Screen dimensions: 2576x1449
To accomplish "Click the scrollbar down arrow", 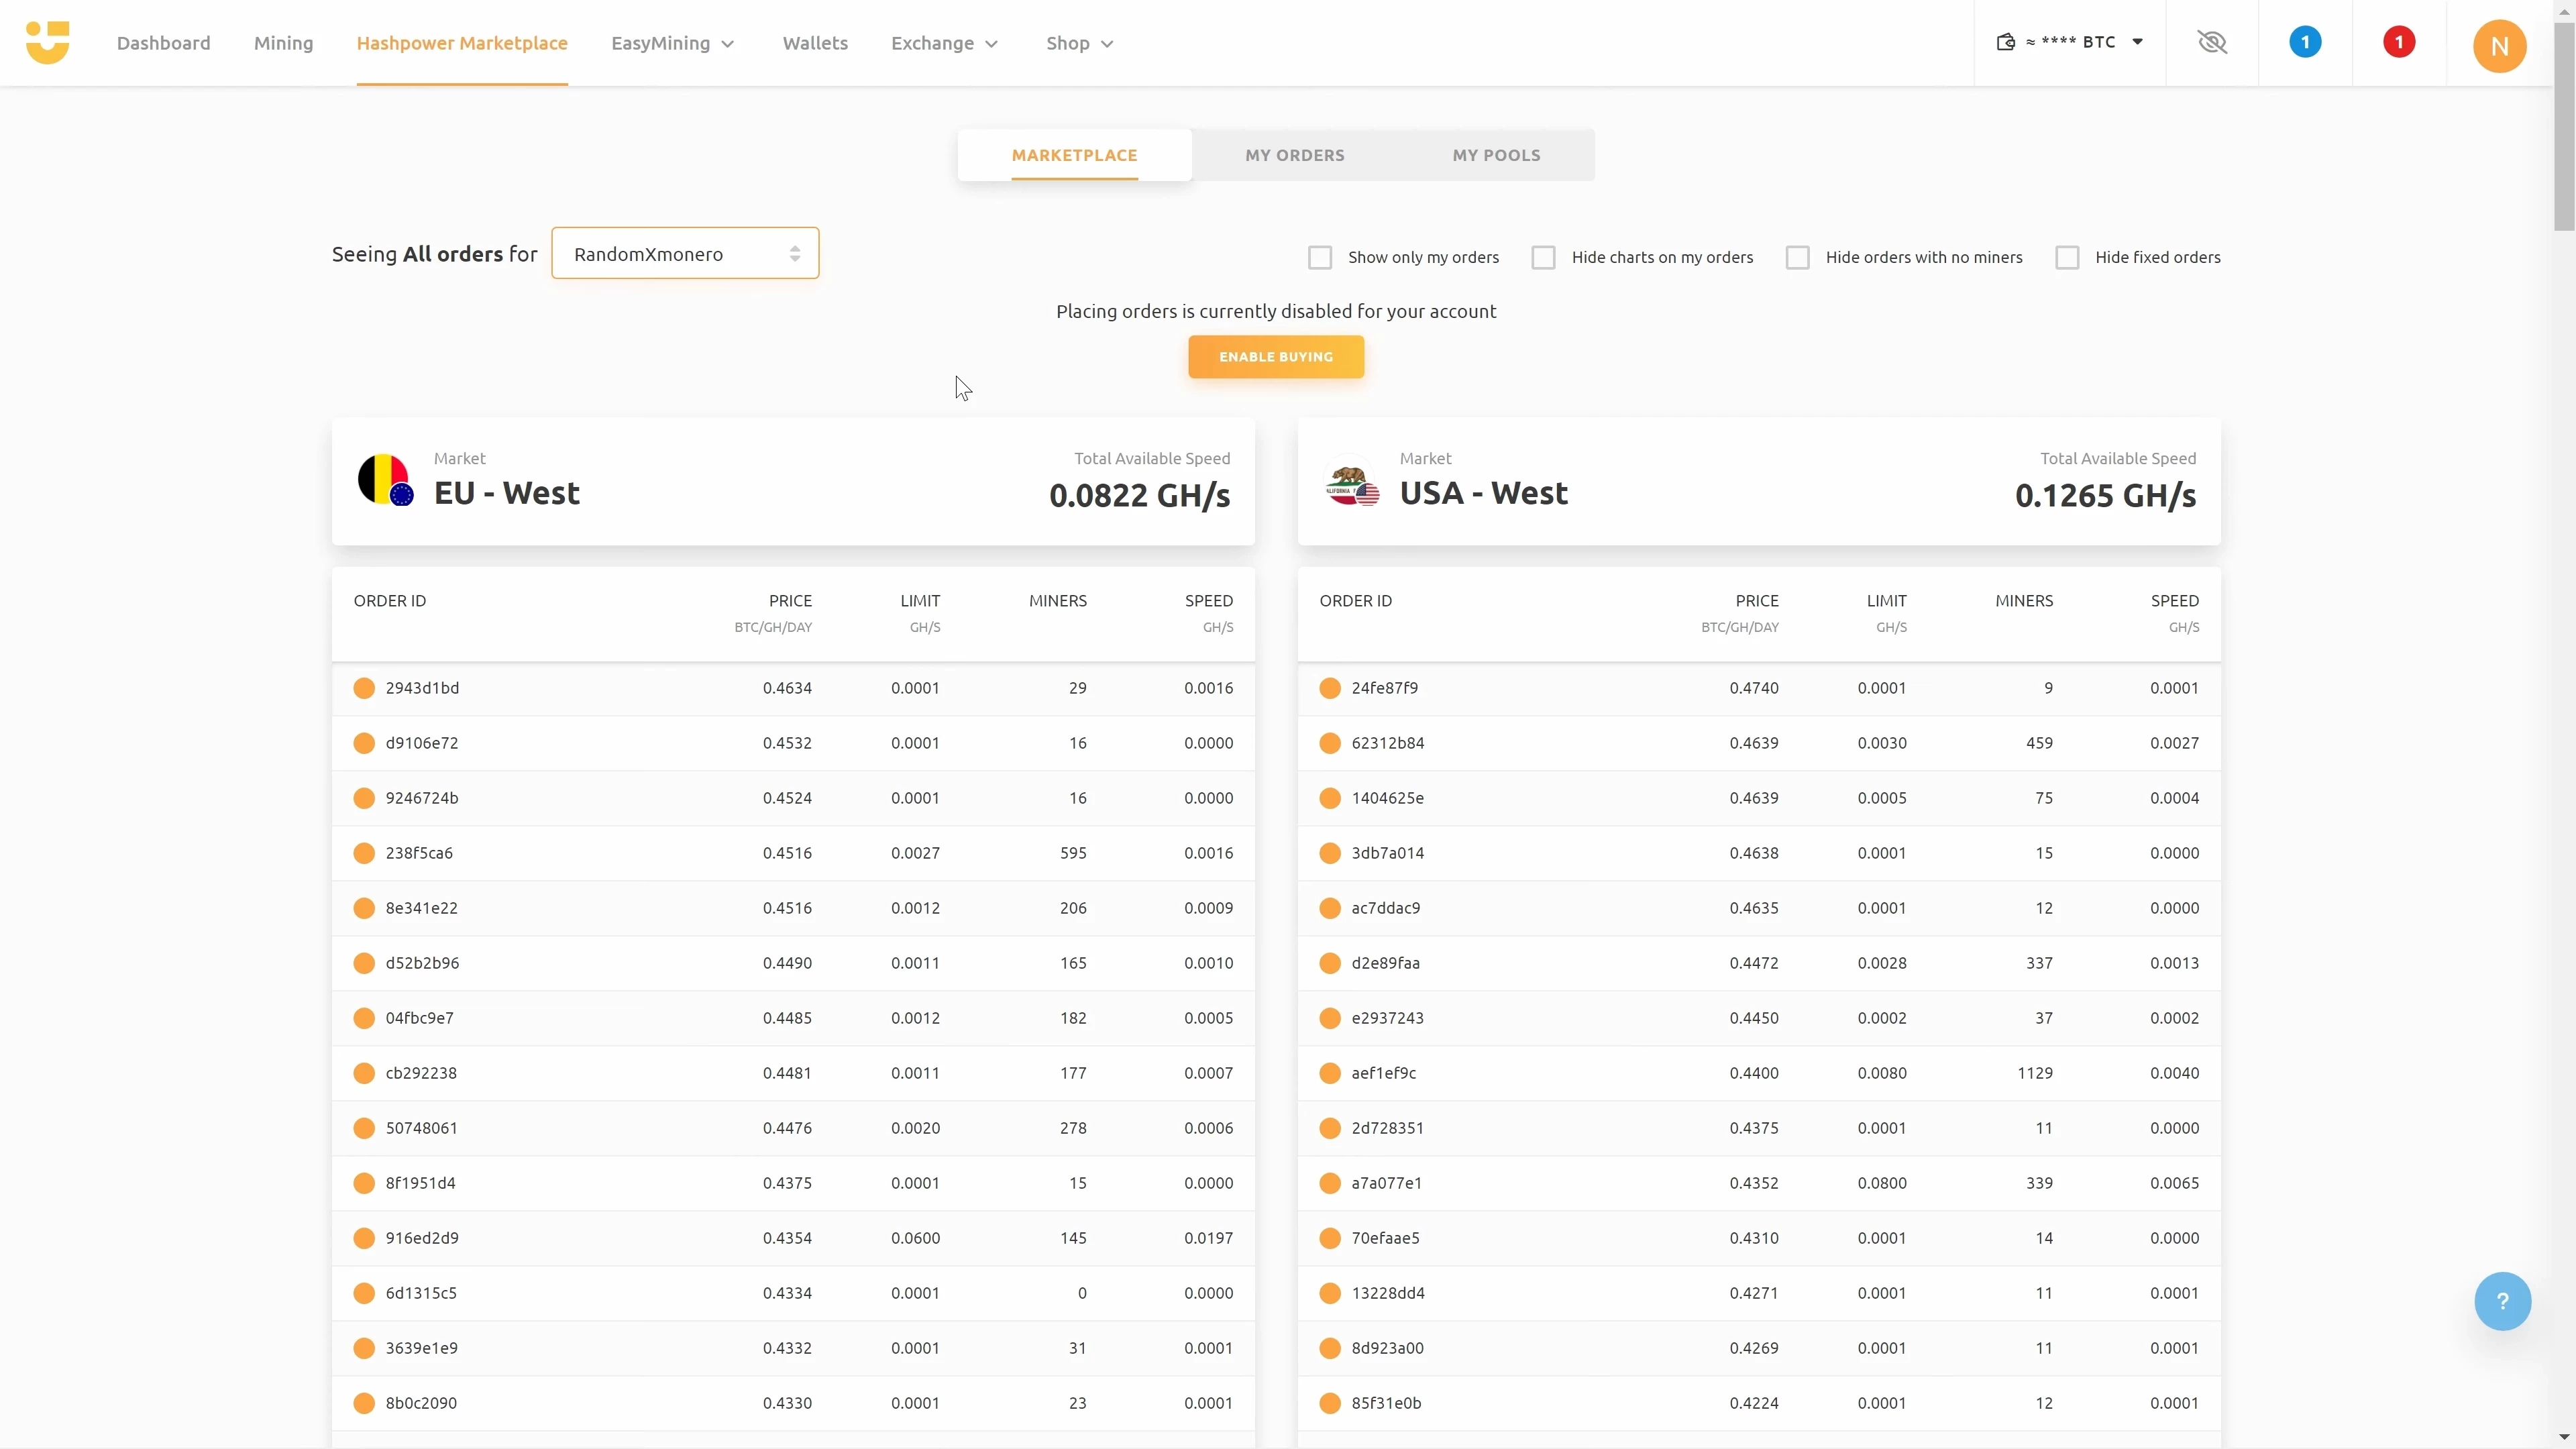I will click(2564, 1438).
